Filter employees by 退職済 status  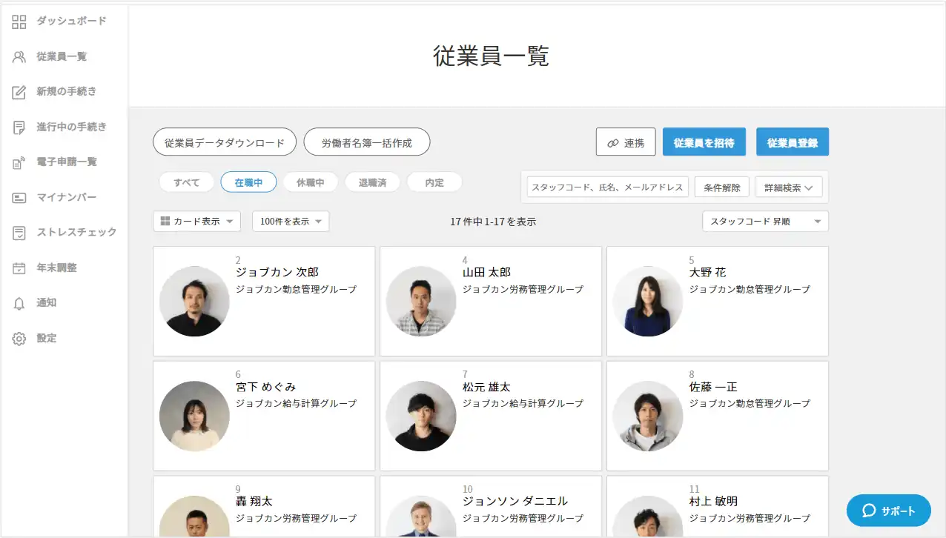click(372, 182)
